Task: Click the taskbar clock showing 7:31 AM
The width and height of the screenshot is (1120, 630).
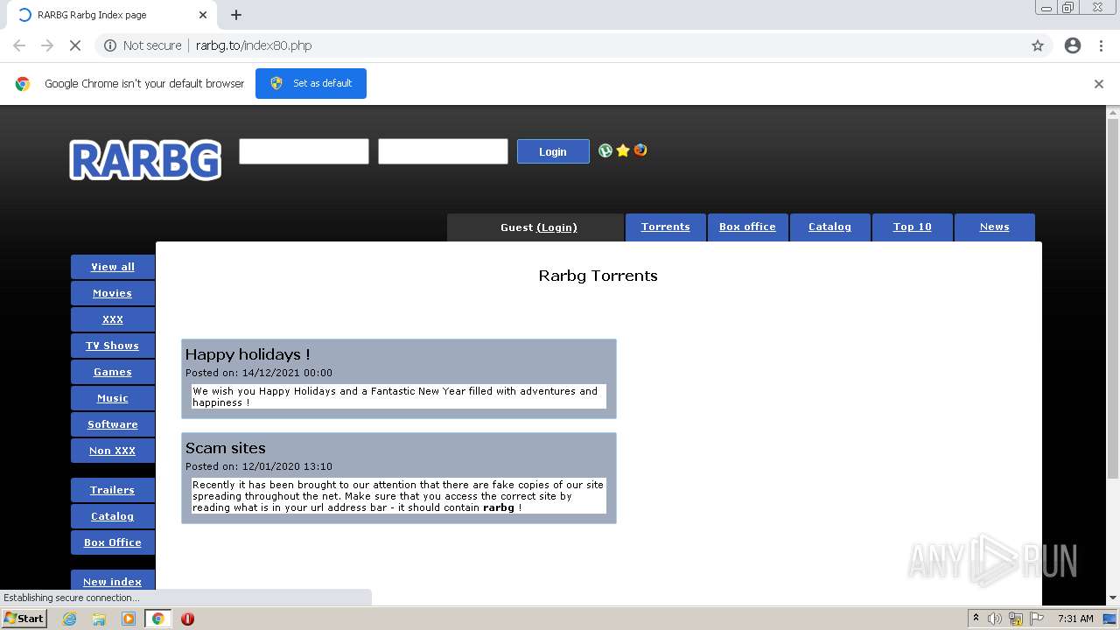Action: click(x=1075, y=619)
